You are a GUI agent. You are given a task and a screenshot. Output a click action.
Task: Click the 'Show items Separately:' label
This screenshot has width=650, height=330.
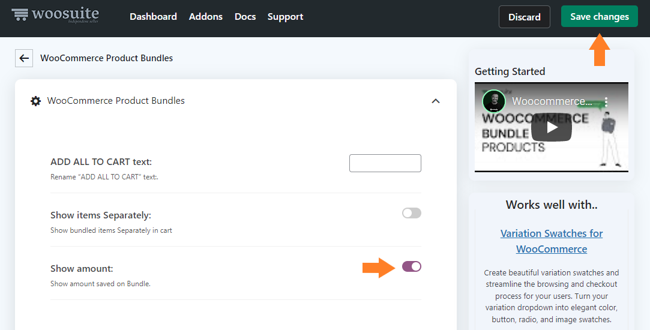(101, 215)
